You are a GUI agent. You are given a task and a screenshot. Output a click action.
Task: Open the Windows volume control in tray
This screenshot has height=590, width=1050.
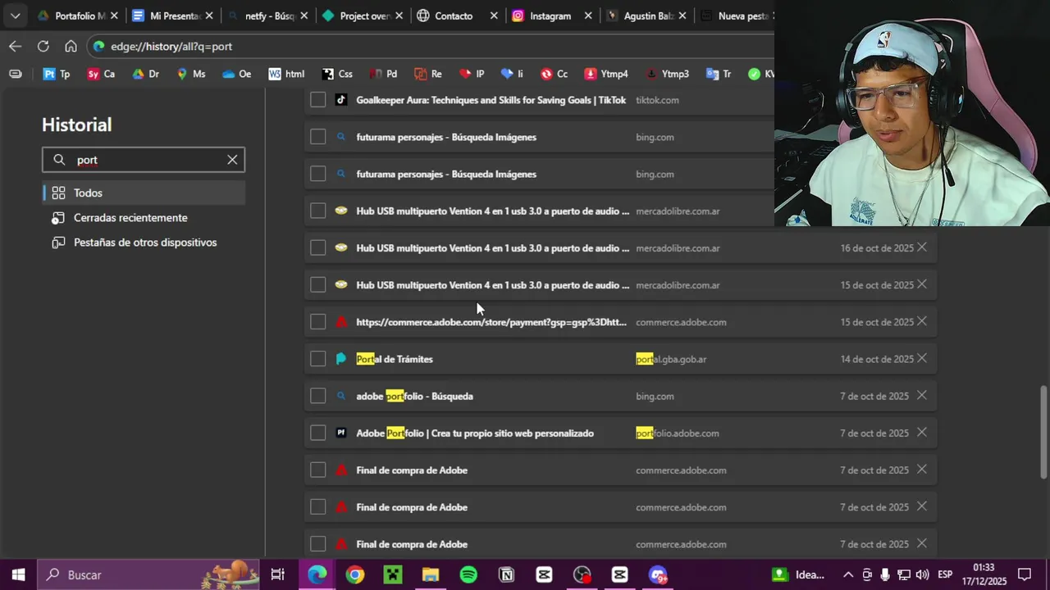(922, 575)
